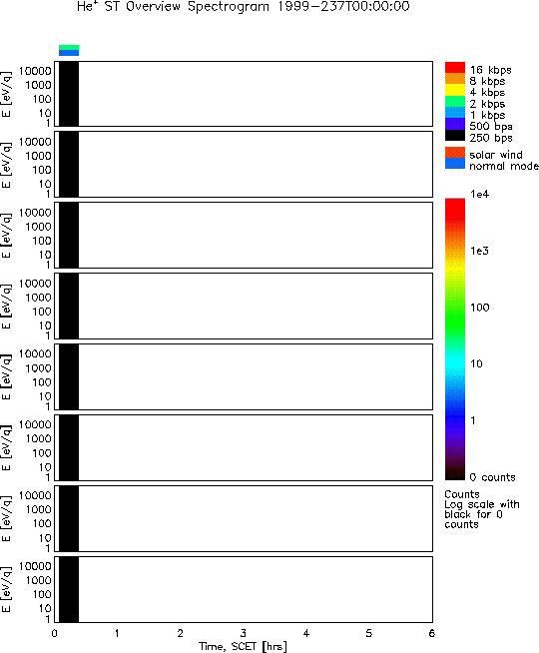Click the time axis tick label 3

coord(244,633)
